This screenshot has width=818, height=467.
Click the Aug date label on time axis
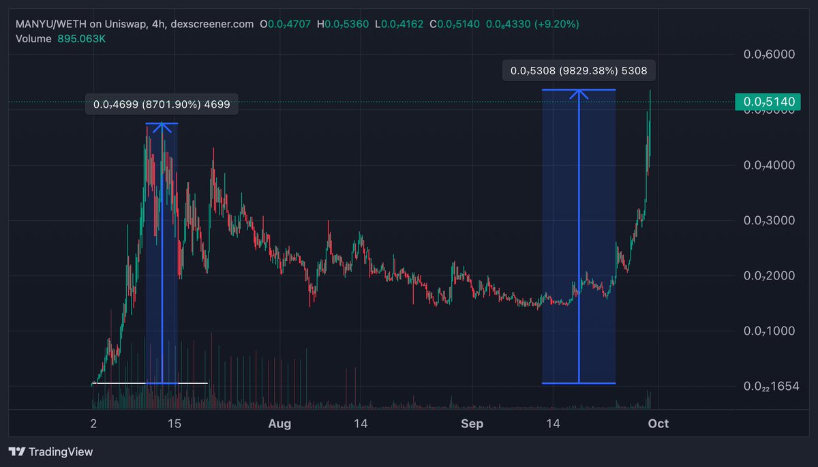pyautogui.click(x=279, y=424)
